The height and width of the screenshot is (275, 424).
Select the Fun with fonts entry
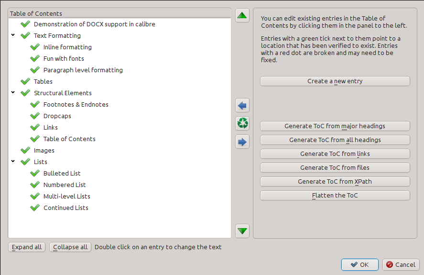click(64, 58)
